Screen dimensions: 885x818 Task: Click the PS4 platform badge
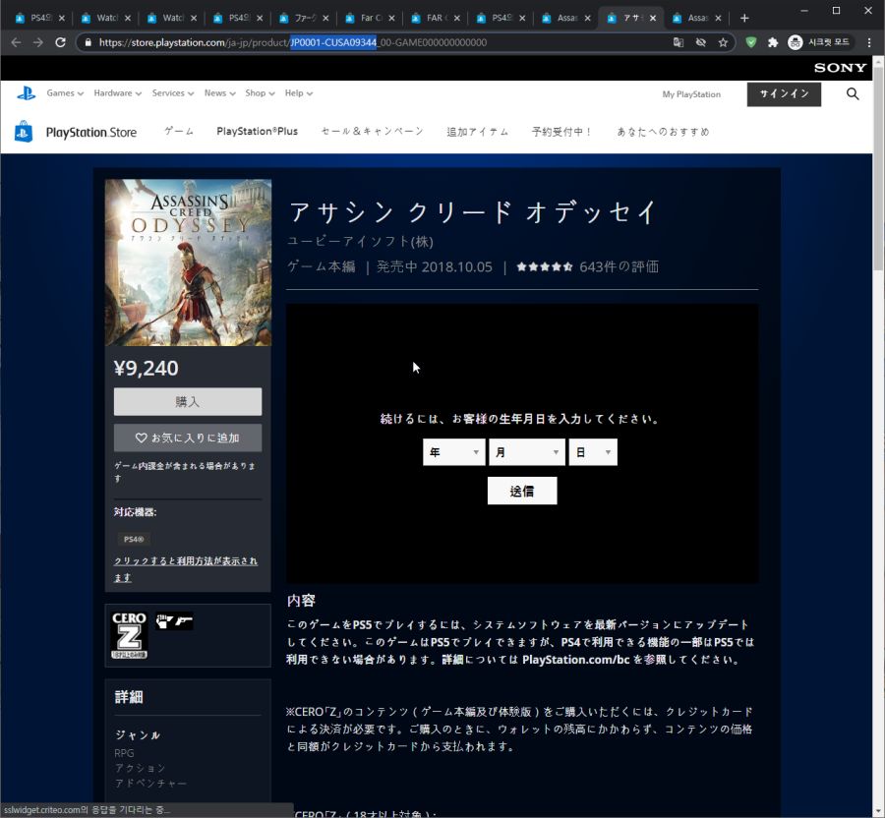(x=133, y=540)
